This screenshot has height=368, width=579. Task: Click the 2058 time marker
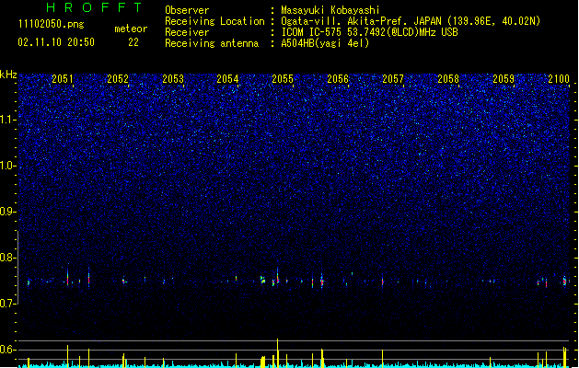pyautogui.click(x=448, y=78)
